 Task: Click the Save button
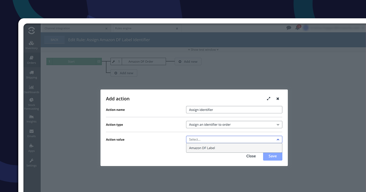coord(272,156)
